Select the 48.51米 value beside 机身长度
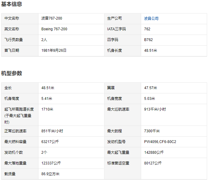 151,51
